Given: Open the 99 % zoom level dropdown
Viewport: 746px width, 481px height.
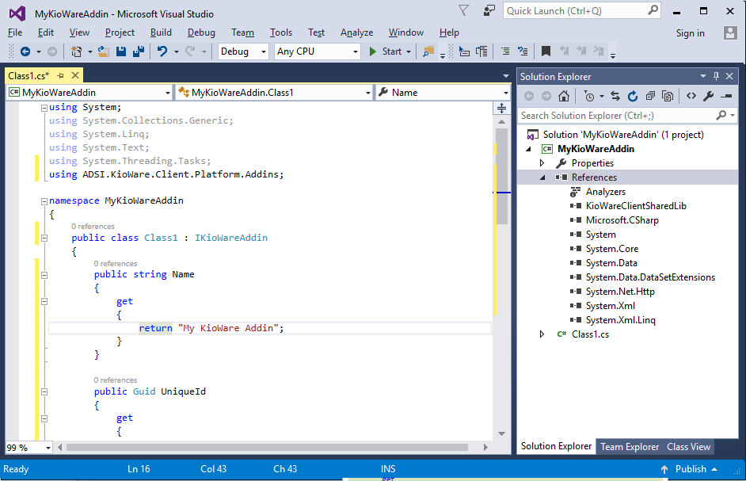Looking at the screenshot, I should point(29,448).
